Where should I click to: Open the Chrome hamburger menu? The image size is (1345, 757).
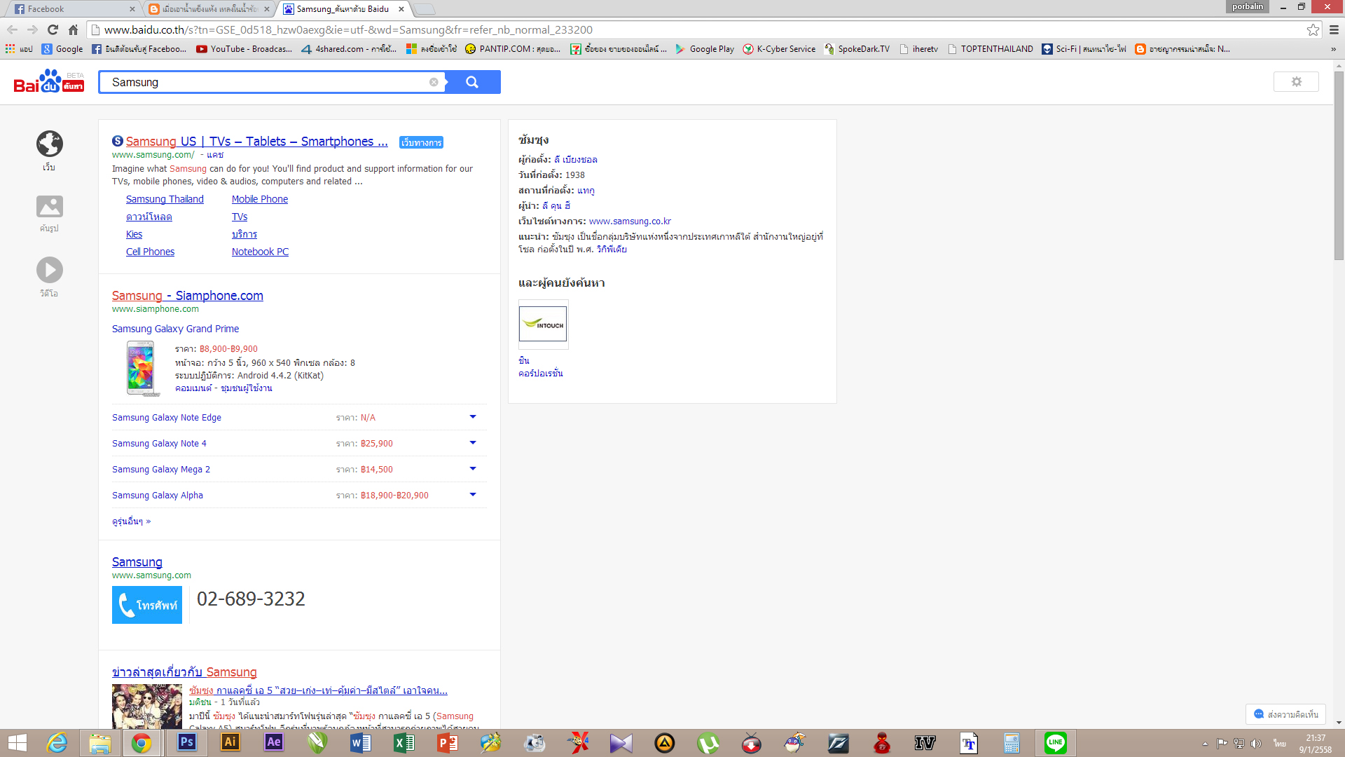[1334, 29]
